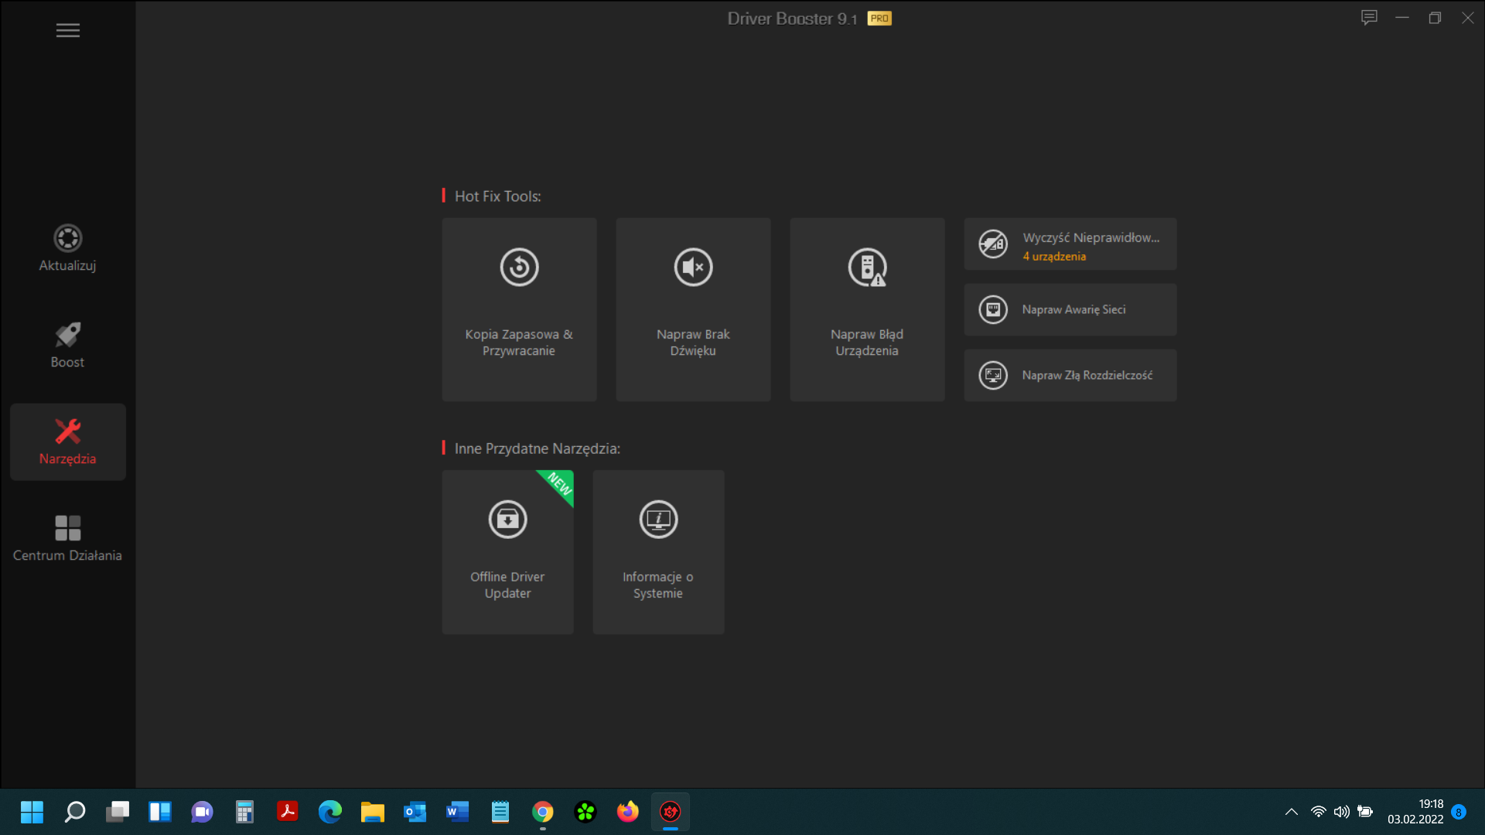Screen dimensions: 1485x835
Task: Open notification center badge 8
Action: pos(1459,812)
